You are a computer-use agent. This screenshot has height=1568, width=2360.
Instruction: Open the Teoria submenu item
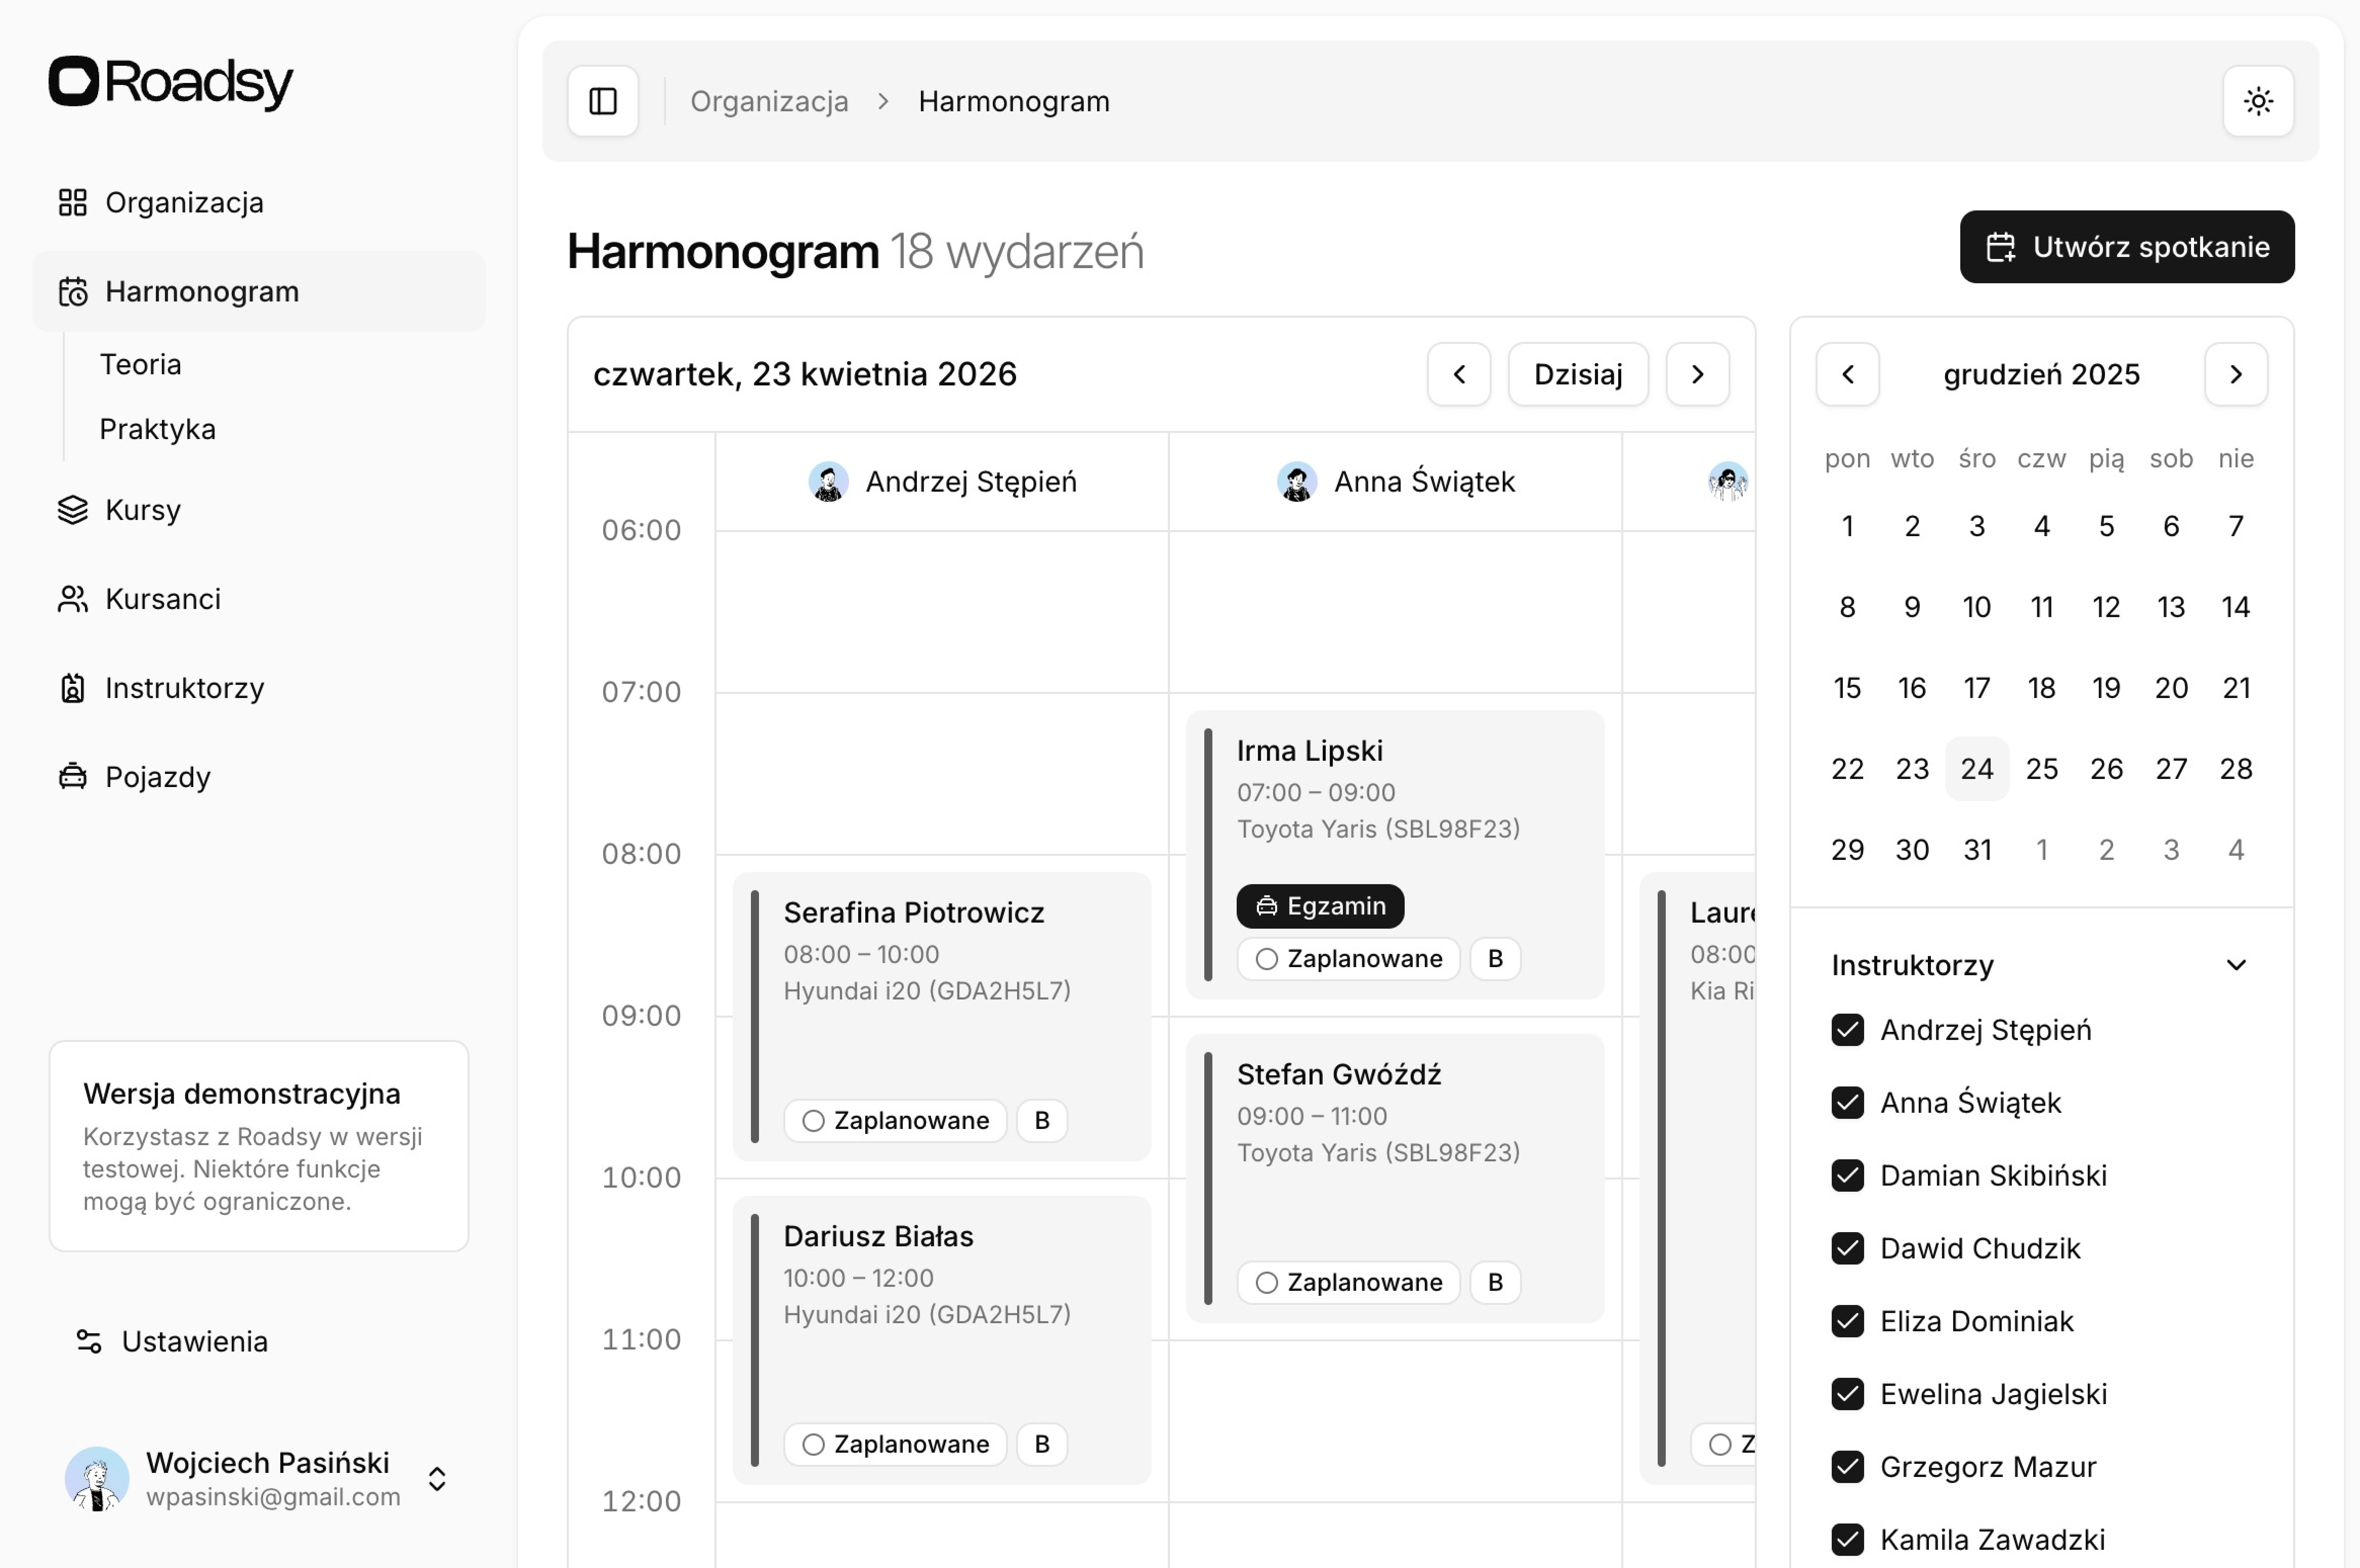[140, 364]
